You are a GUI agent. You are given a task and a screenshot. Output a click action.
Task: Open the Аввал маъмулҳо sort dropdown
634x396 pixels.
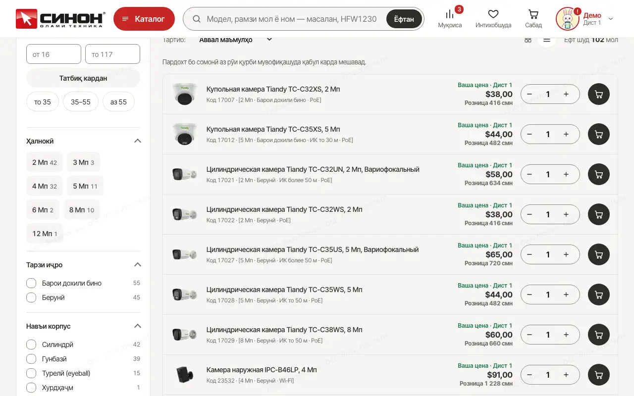236,40
